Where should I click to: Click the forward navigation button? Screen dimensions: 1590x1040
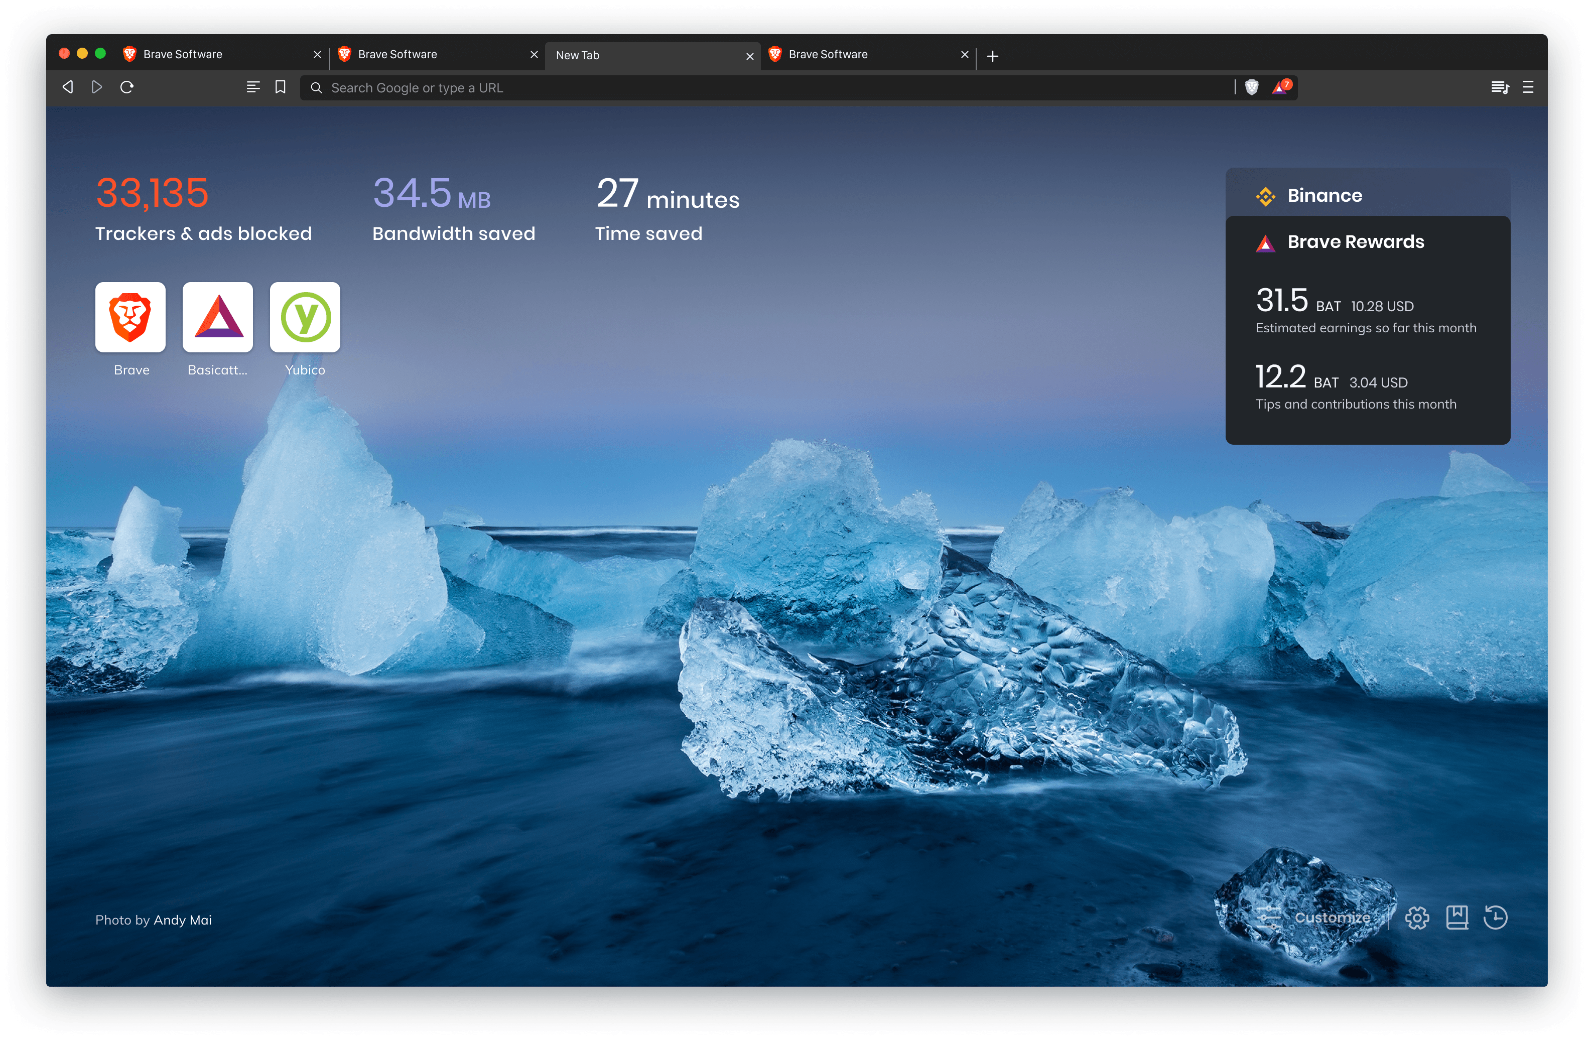(97, 87)
